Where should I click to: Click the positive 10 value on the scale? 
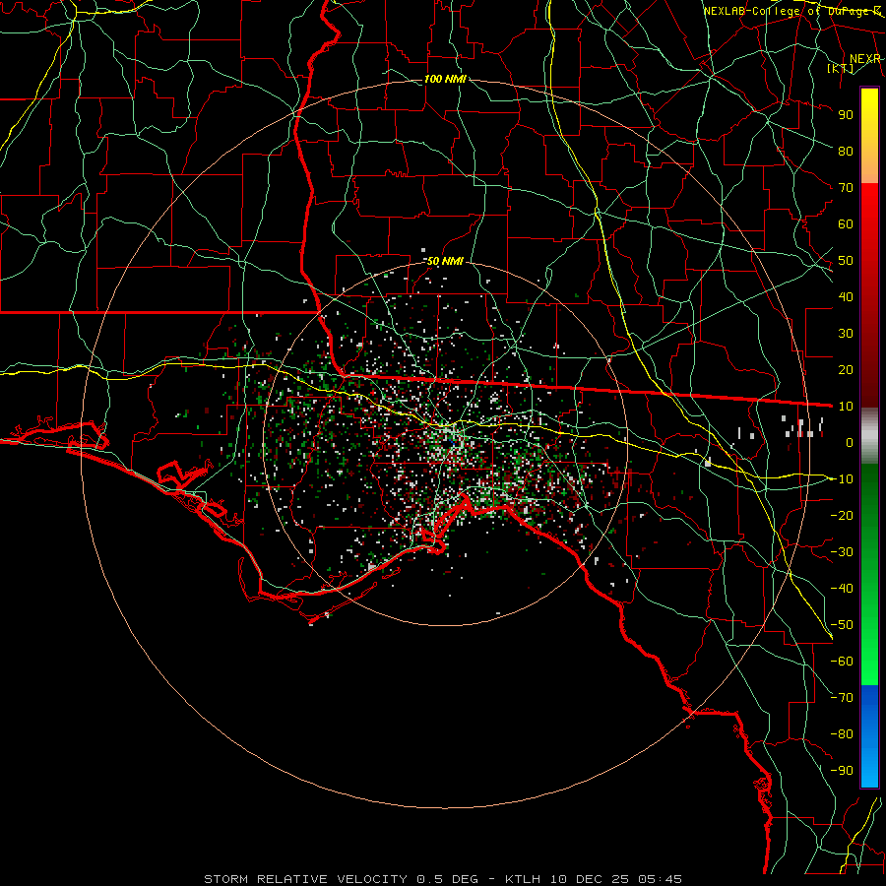[846, 407]
